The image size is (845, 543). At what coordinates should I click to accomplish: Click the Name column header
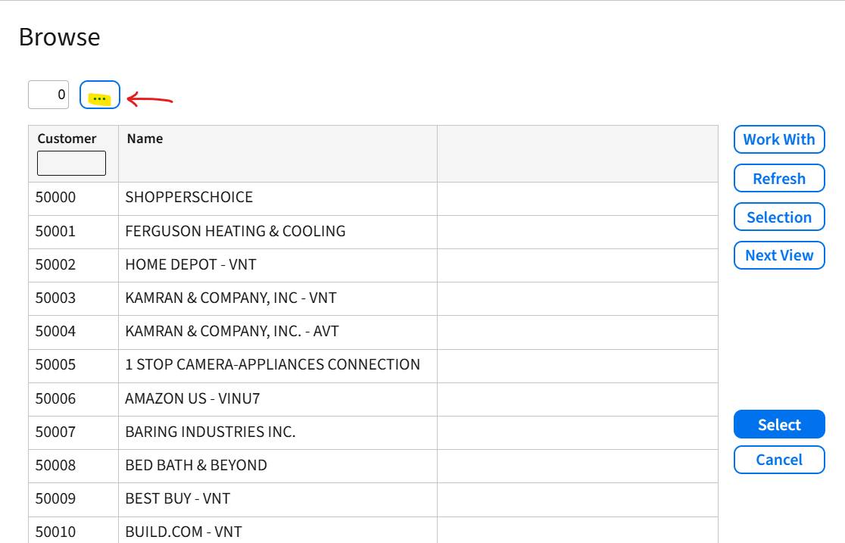145,139
